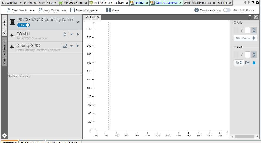The height and width of the screenshot is (143, 261).
Task: Switch to the Builder tab
Action: click(222, 3)
